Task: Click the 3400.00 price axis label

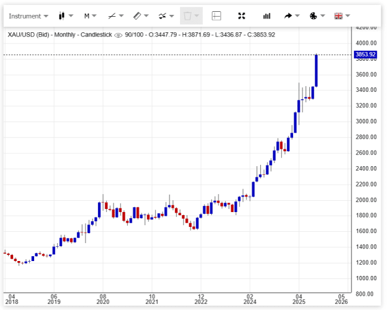Action: pyautogui.click(x=366, y=90)
